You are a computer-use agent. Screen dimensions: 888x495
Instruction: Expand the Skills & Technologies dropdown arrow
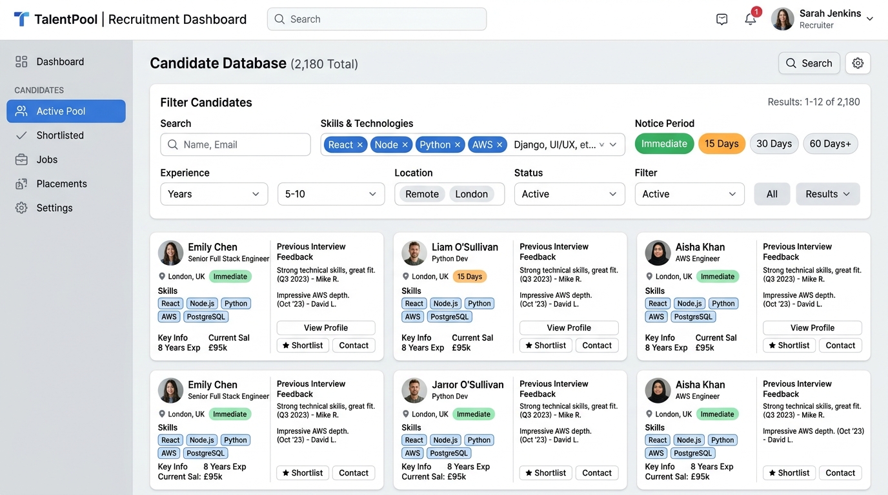(x=613, y=144)
